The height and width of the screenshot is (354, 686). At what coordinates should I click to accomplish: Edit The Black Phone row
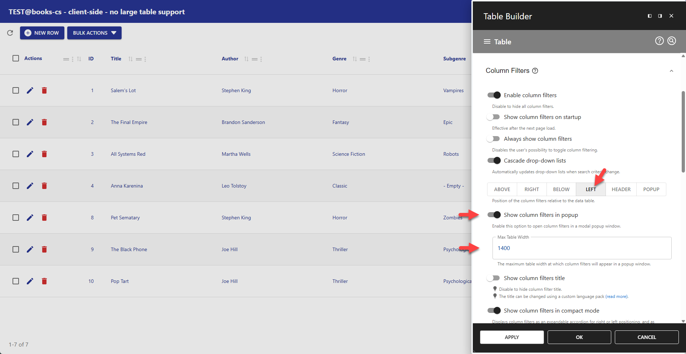(30, 249)
